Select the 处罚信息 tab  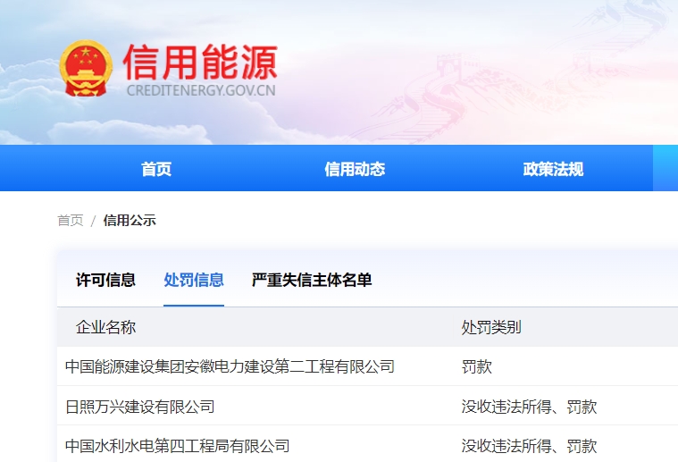tap(194, 280)
